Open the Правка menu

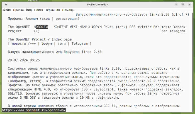tap(18, 10)
